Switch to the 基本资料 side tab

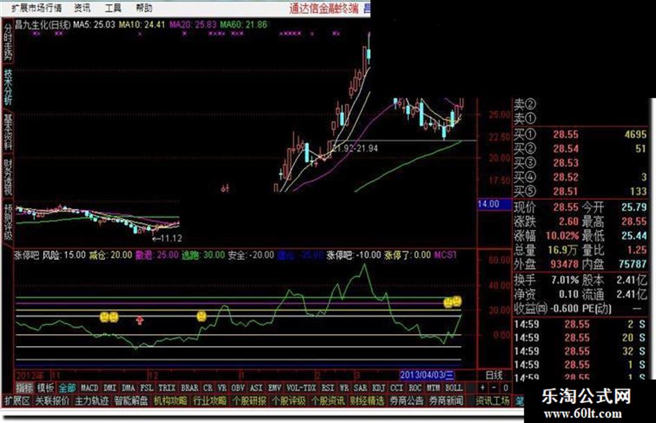coord(8,131)
